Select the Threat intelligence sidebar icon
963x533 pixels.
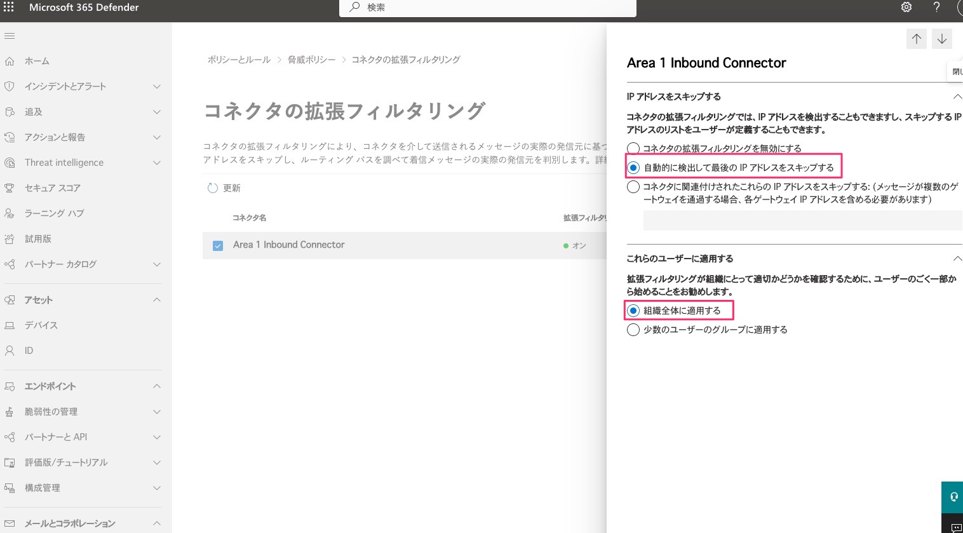click(10, 162)
